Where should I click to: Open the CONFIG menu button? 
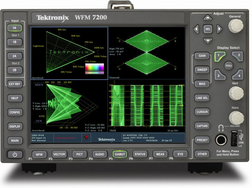coord(15,112)
